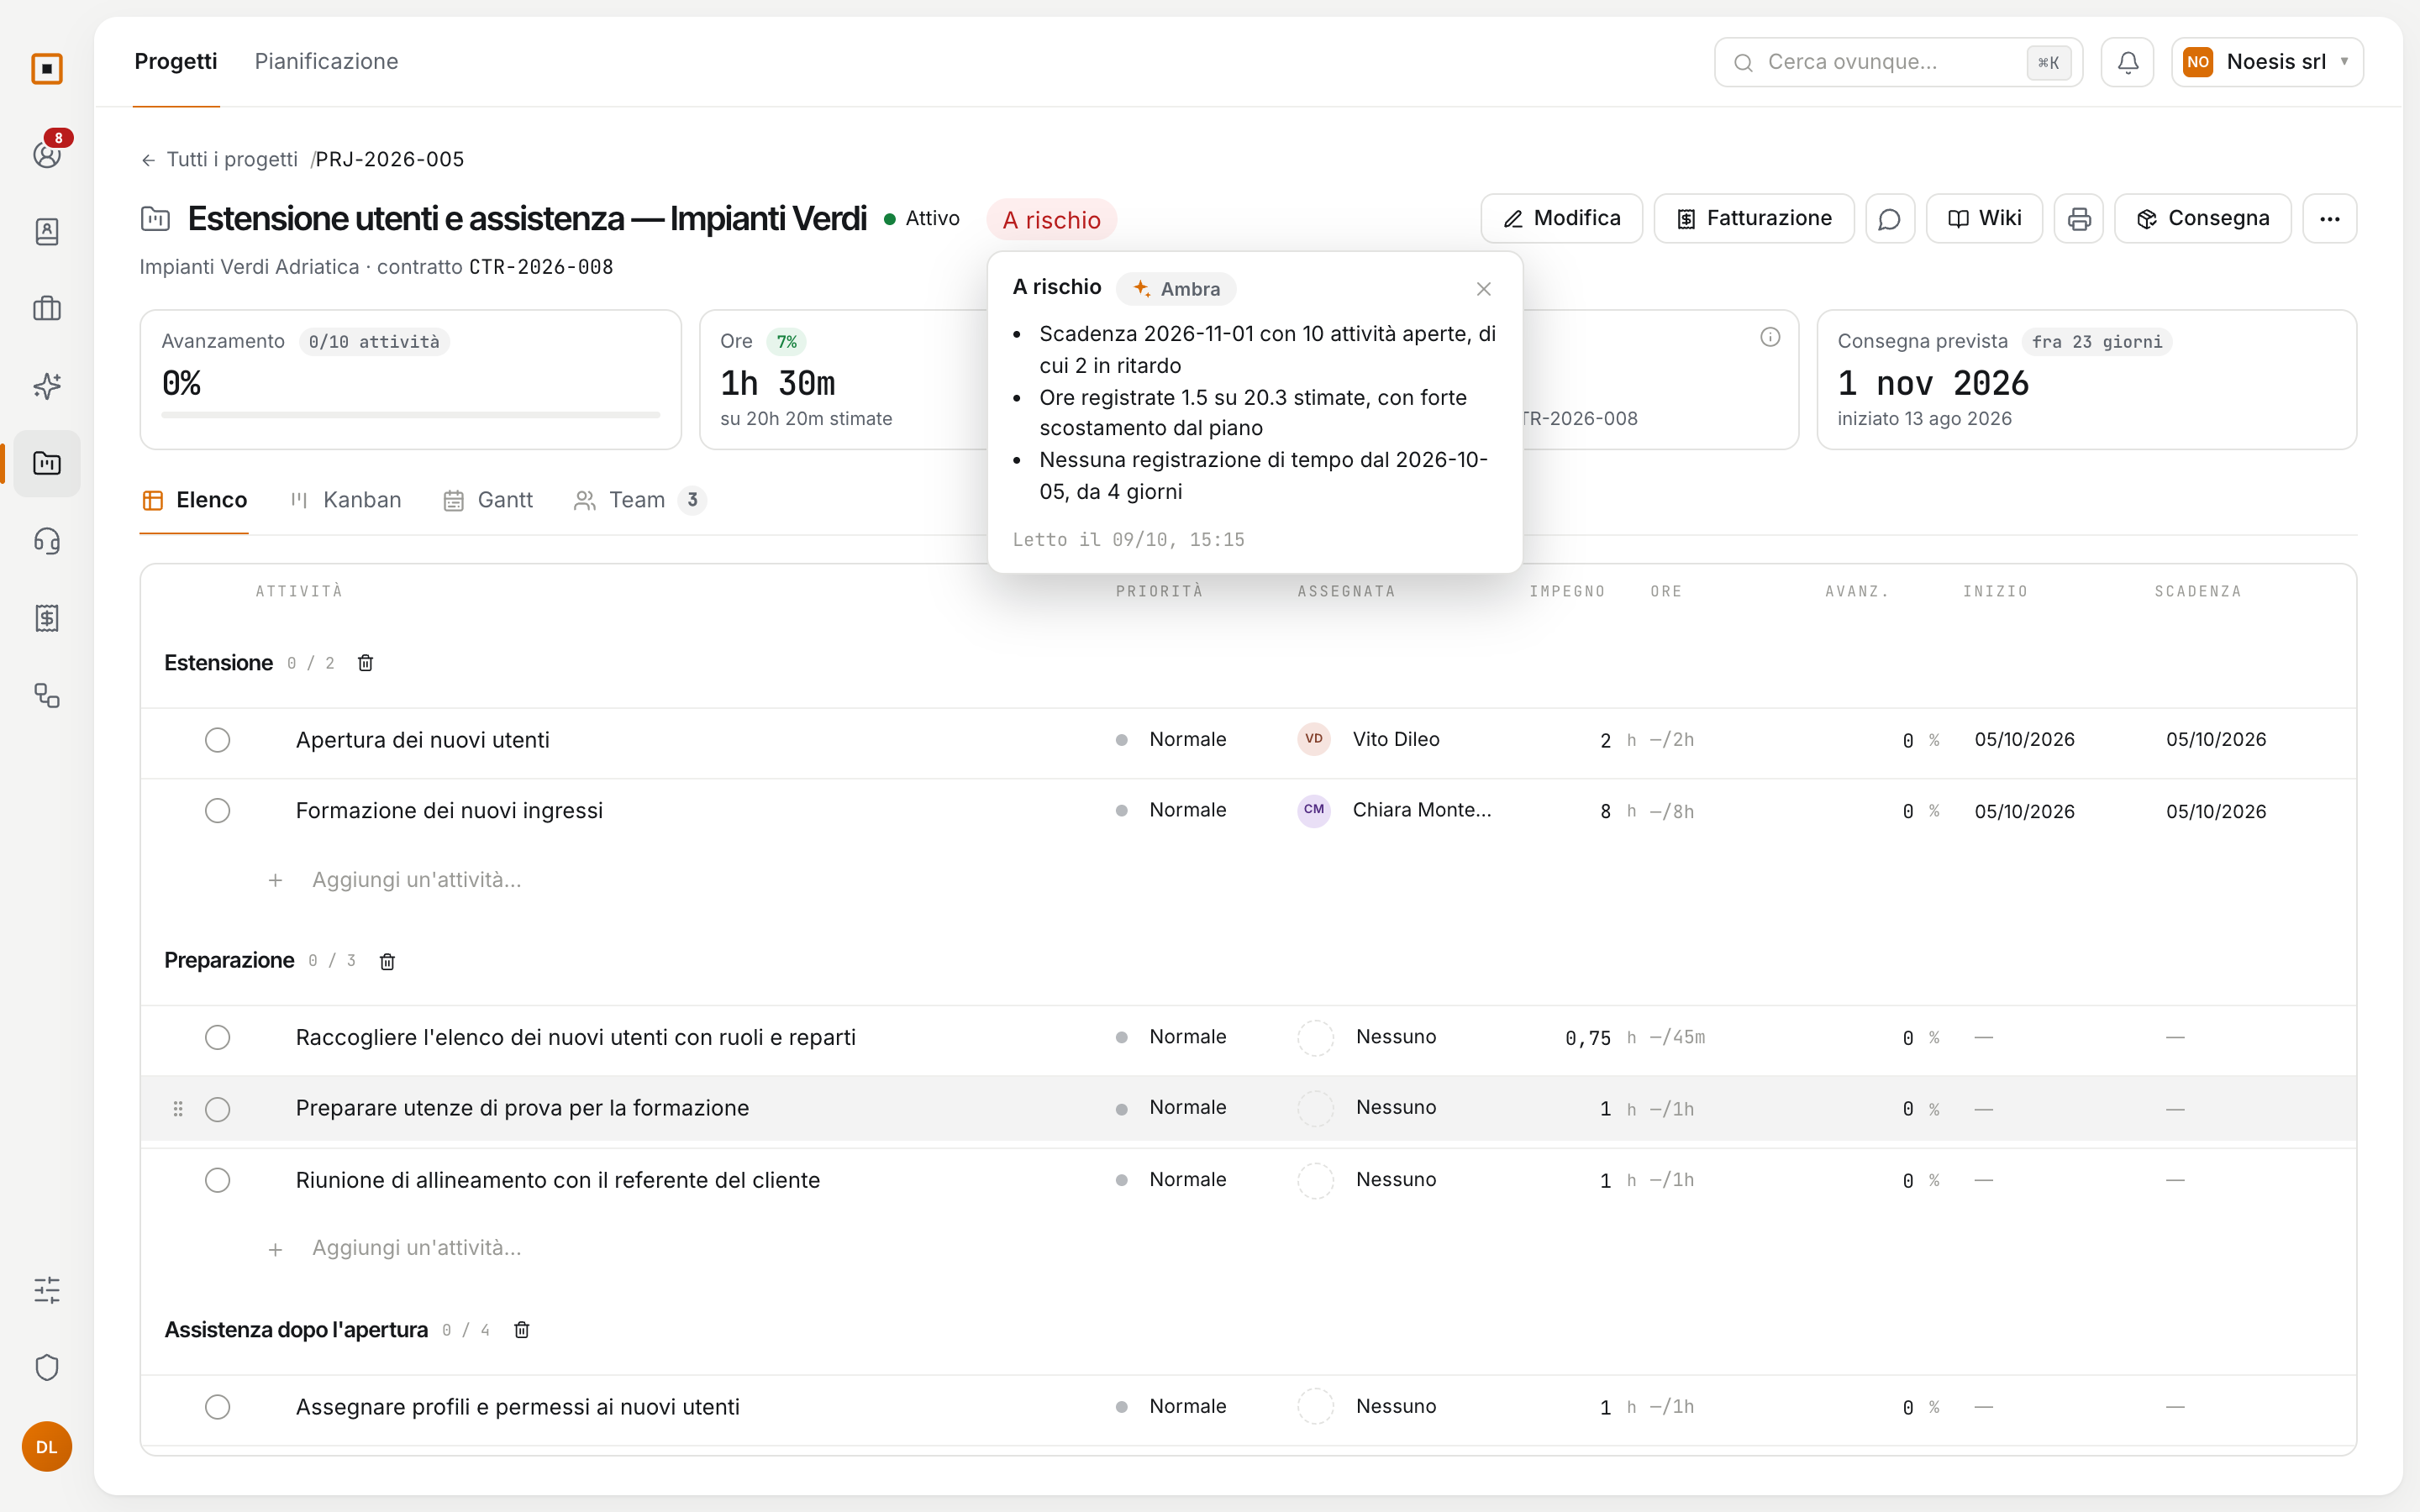Viewport: 2420px width, 1512px height.
Task: Open the sliders settings icon in sidebar
Action: pos(47,1290)
